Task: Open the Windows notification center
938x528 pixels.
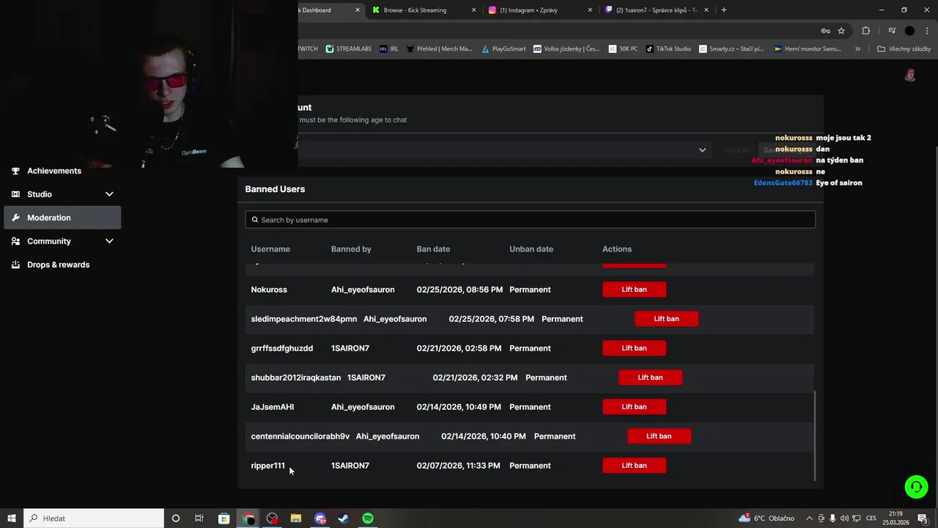Action: [923, 518]
